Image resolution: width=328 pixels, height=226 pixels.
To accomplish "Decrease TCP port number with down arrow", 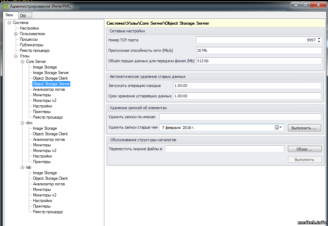I will pos(319,42).
